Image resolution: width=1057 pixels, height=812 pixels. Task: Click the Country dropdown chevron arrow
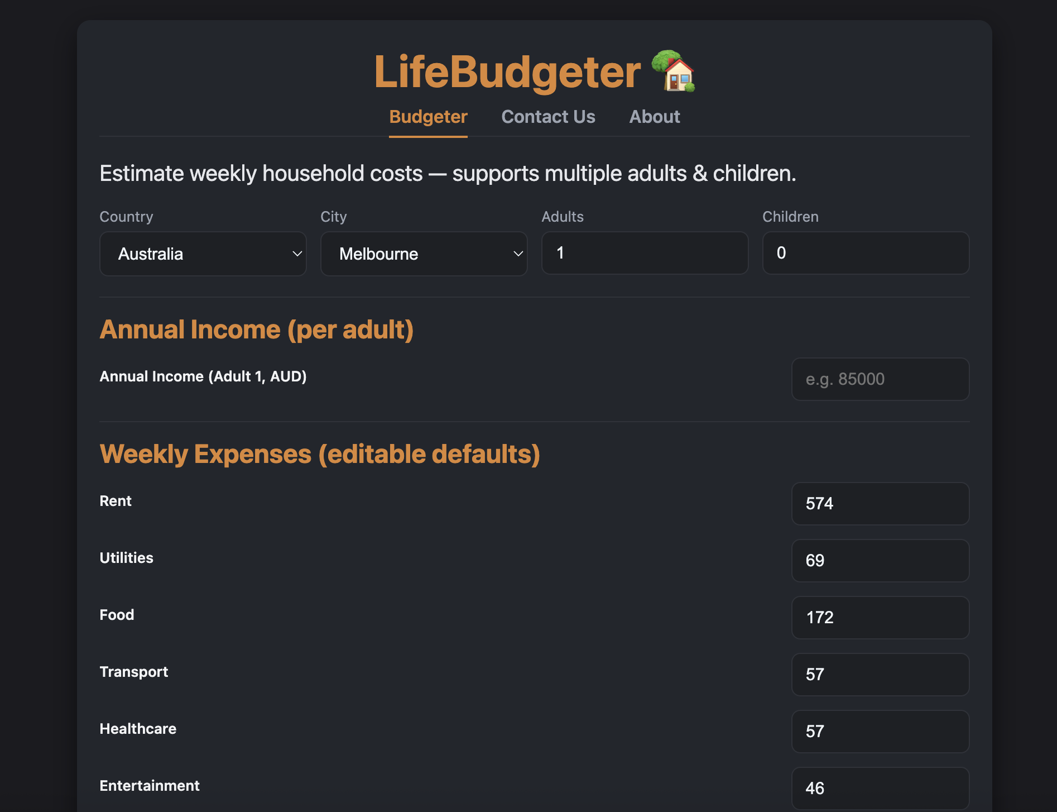(297, 254)
